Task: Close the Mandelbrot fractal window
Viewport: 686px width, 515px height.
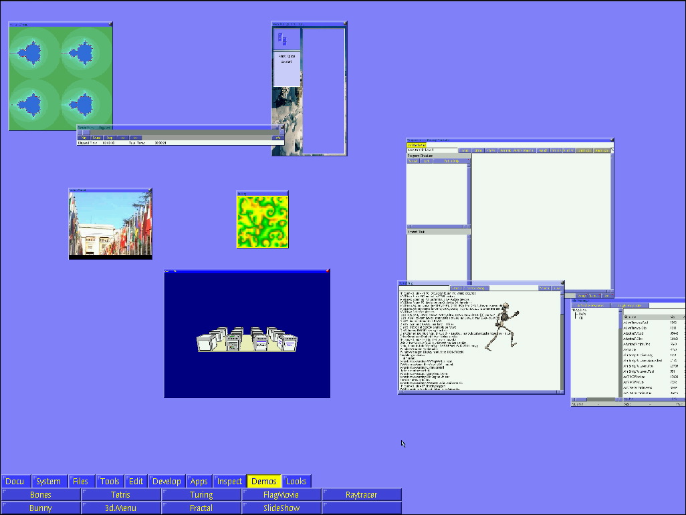Action: tap(111, 24)
